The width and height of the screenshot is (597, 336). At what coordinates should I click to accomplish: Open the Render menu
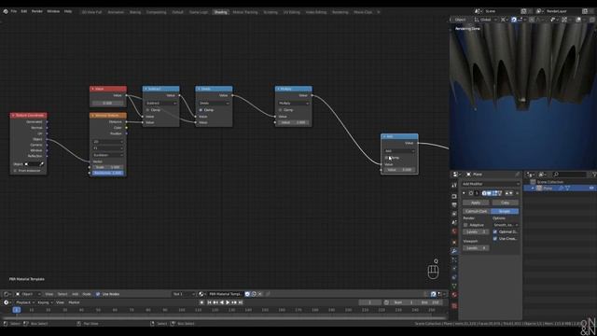pyautogui.click(x=37, y=11)
